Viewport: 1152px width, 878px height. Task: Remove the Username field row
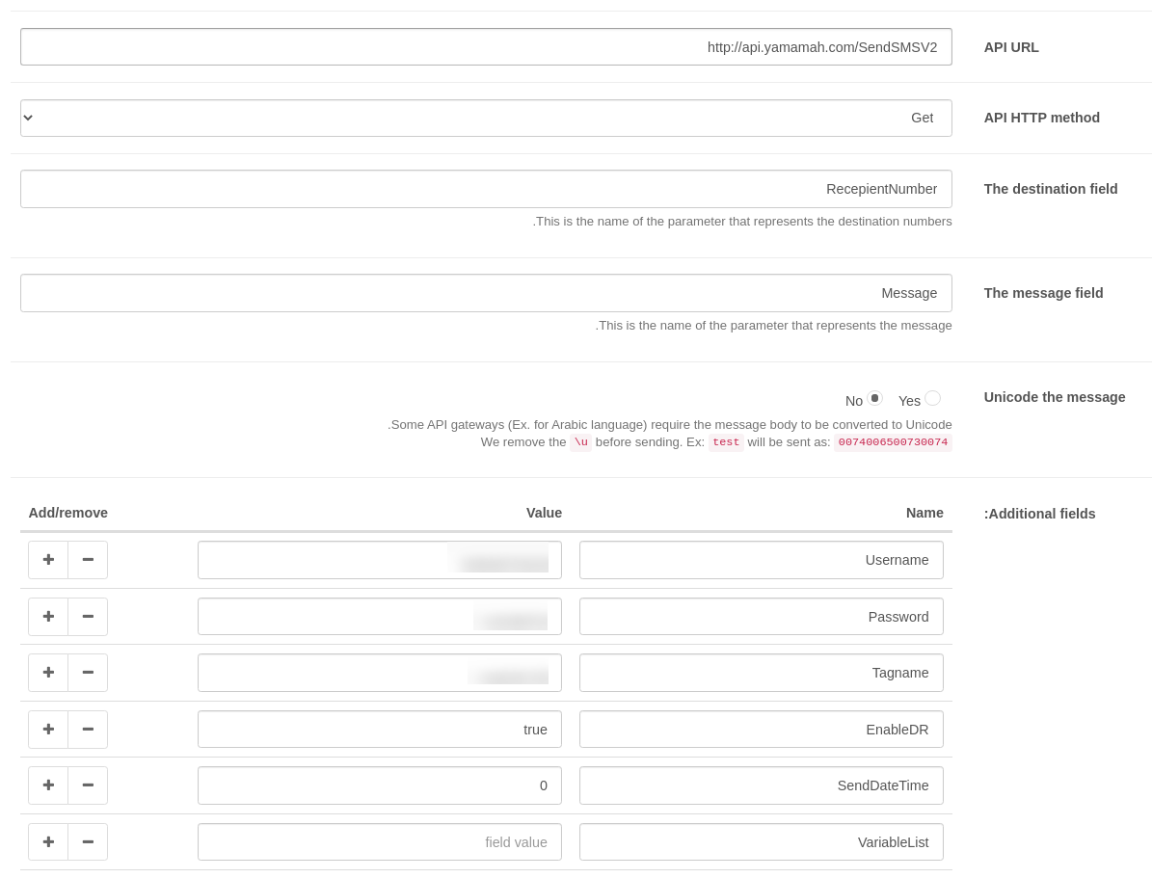click(88, 560)
